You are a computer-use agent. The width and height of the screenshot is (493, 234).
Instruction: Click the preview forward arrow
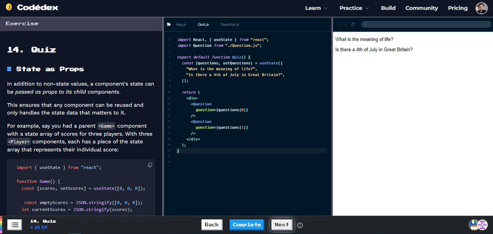(346, 25)
